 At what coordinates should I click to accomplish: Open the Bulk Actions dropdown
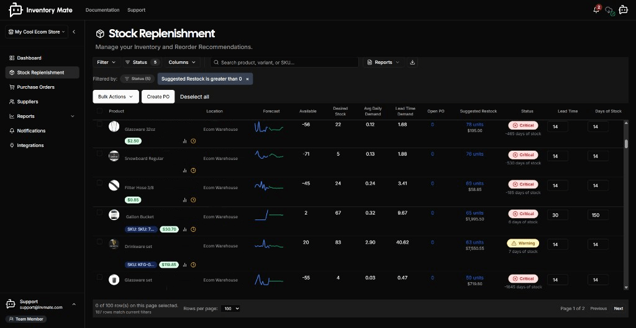pyautogui.click(x=116, y=97)
